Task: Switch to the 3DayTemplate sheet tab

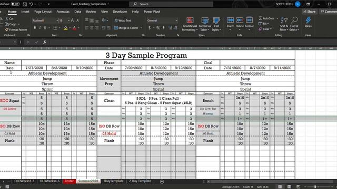Action: pos(113,181)
